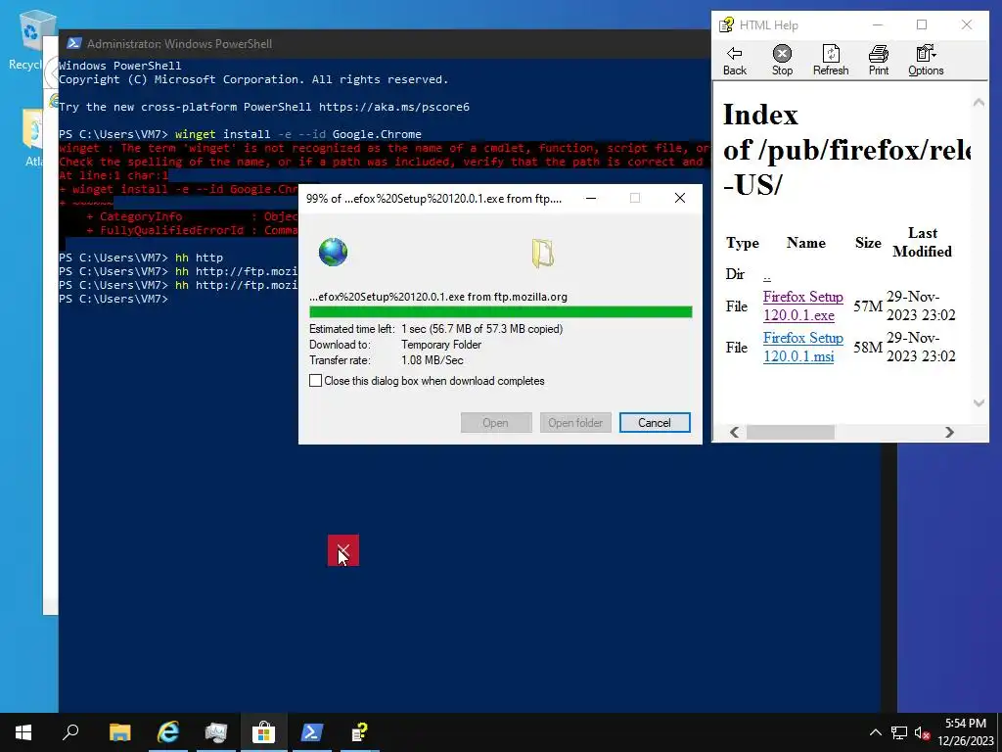This screenshot has width=1002, height=752.
Task: Launch Internet Explorer from taskbar
Action: [x=168, y=732]
